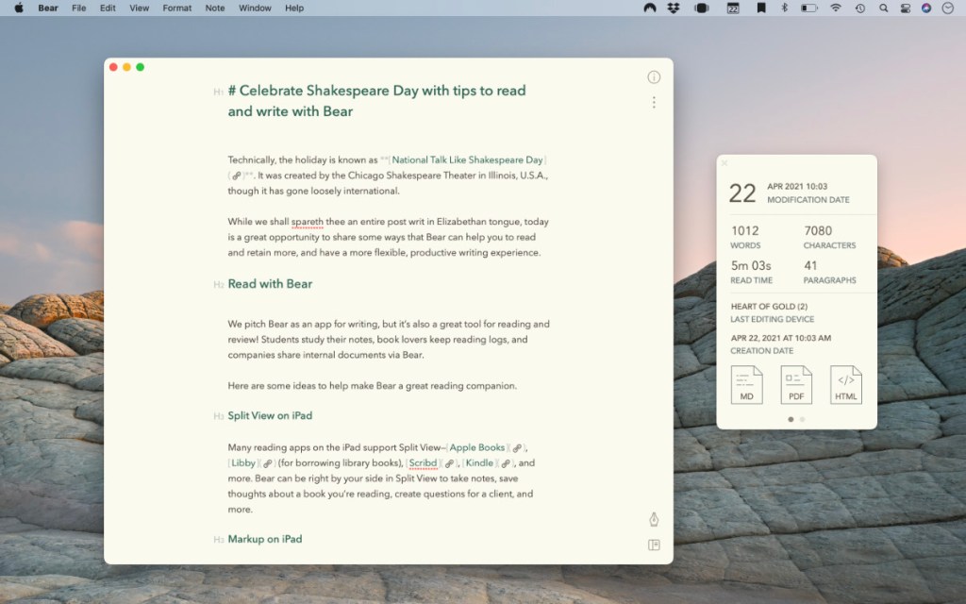Open the Note menu
The height and width of the screenshot is (604, 966).
tap(215, 8)
